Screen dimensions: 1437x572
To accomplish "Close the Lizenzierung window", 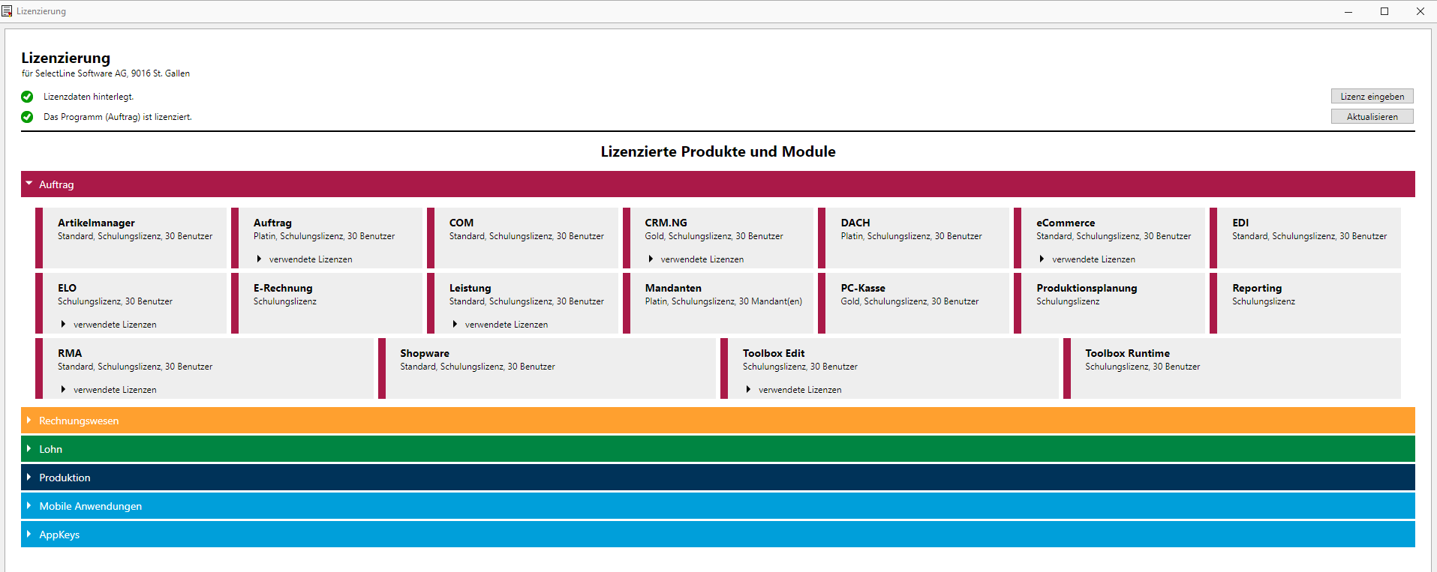I will 1420,11.
